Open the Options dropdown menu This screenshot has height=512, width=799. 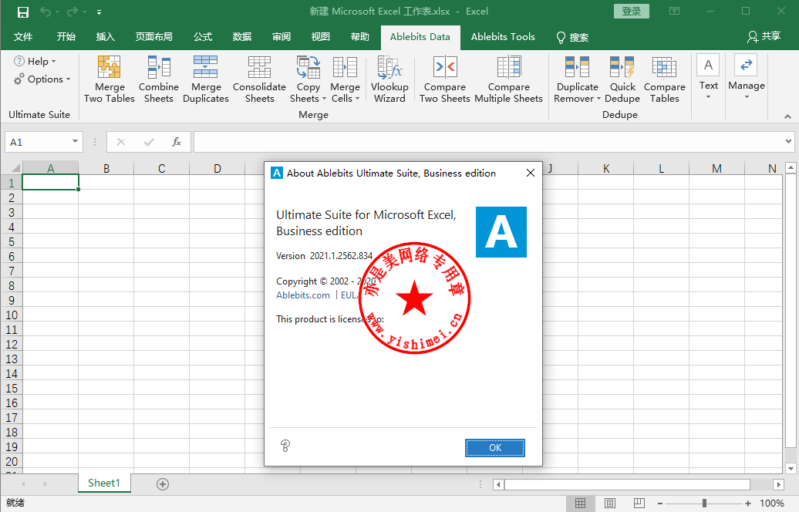click(42, 79)
